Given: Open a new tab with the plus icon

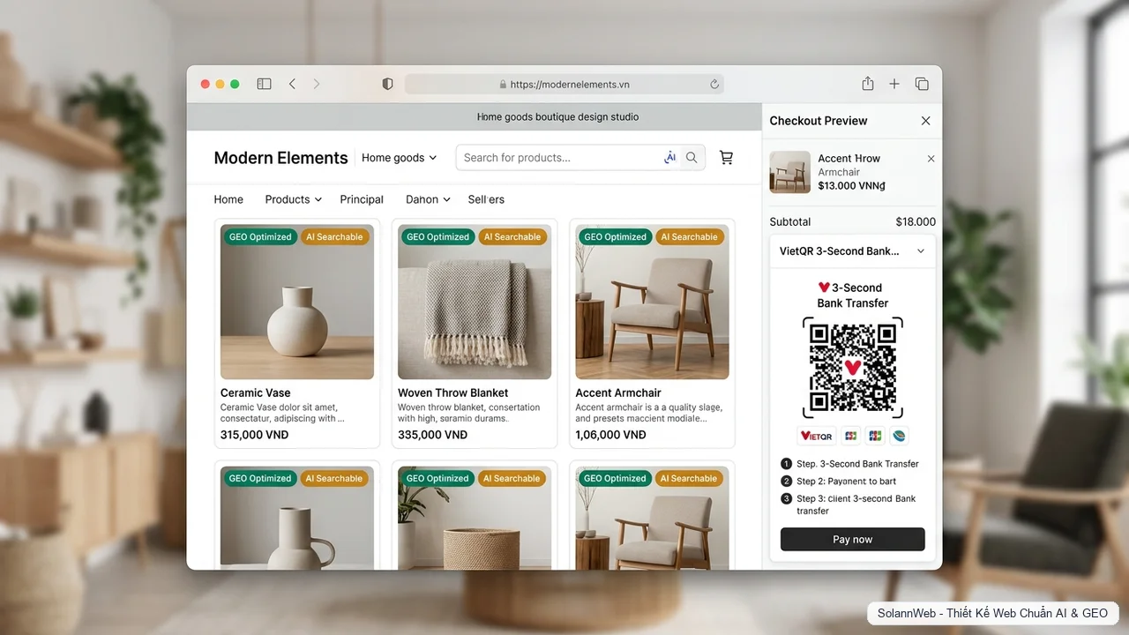Looking at the screenshot, I should pos(894,84).
